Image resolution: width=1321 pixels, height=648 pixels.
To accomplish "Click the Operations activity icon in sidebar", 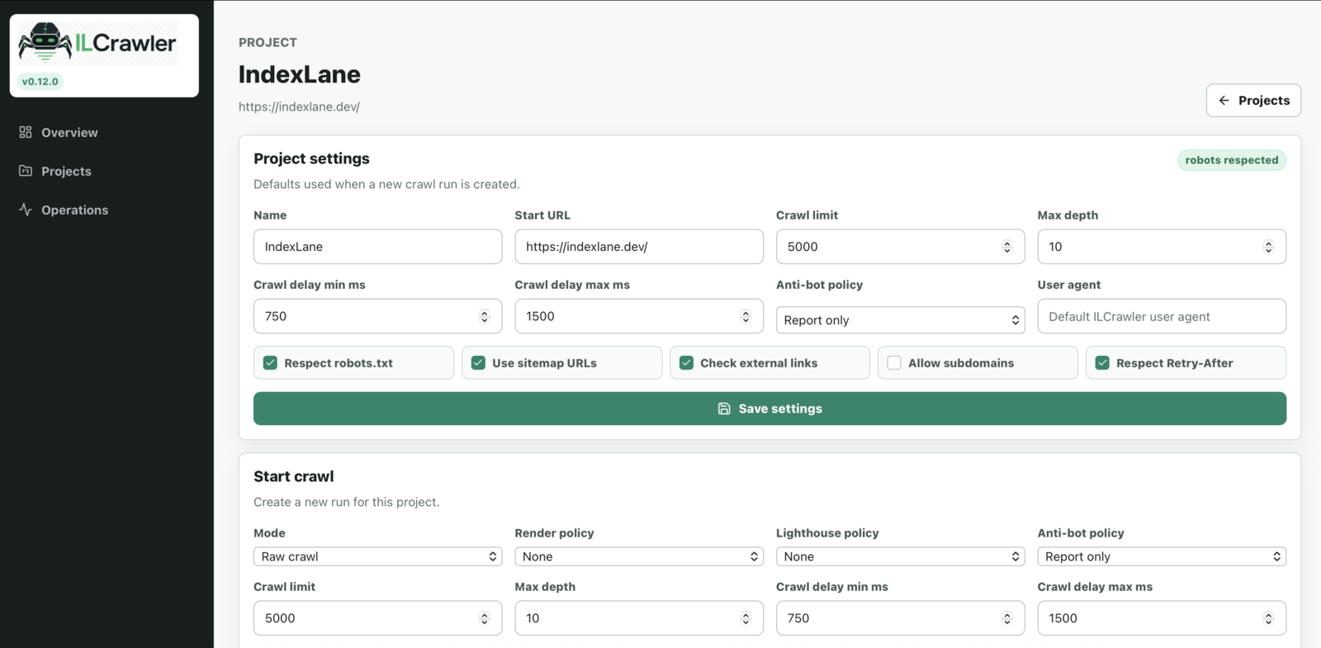I will 26,210.
